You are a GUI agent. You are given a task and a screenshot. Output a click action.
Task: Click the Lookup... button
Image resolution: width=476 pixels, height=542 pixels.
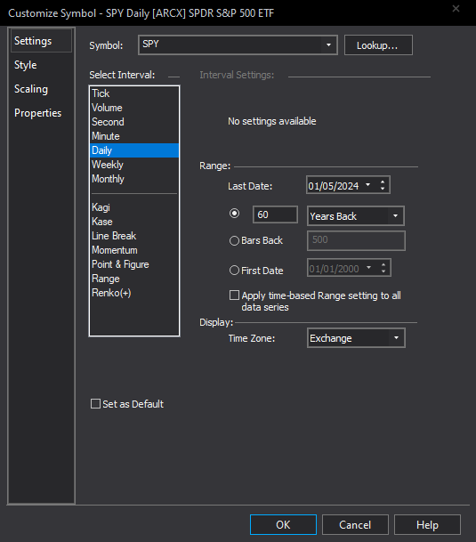click(378, 44)
